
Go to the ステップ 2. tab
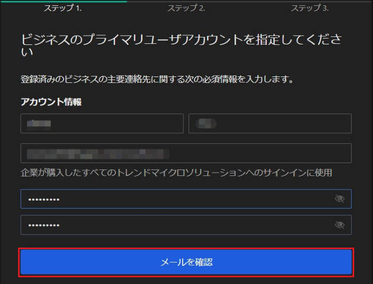pos(186,8)
